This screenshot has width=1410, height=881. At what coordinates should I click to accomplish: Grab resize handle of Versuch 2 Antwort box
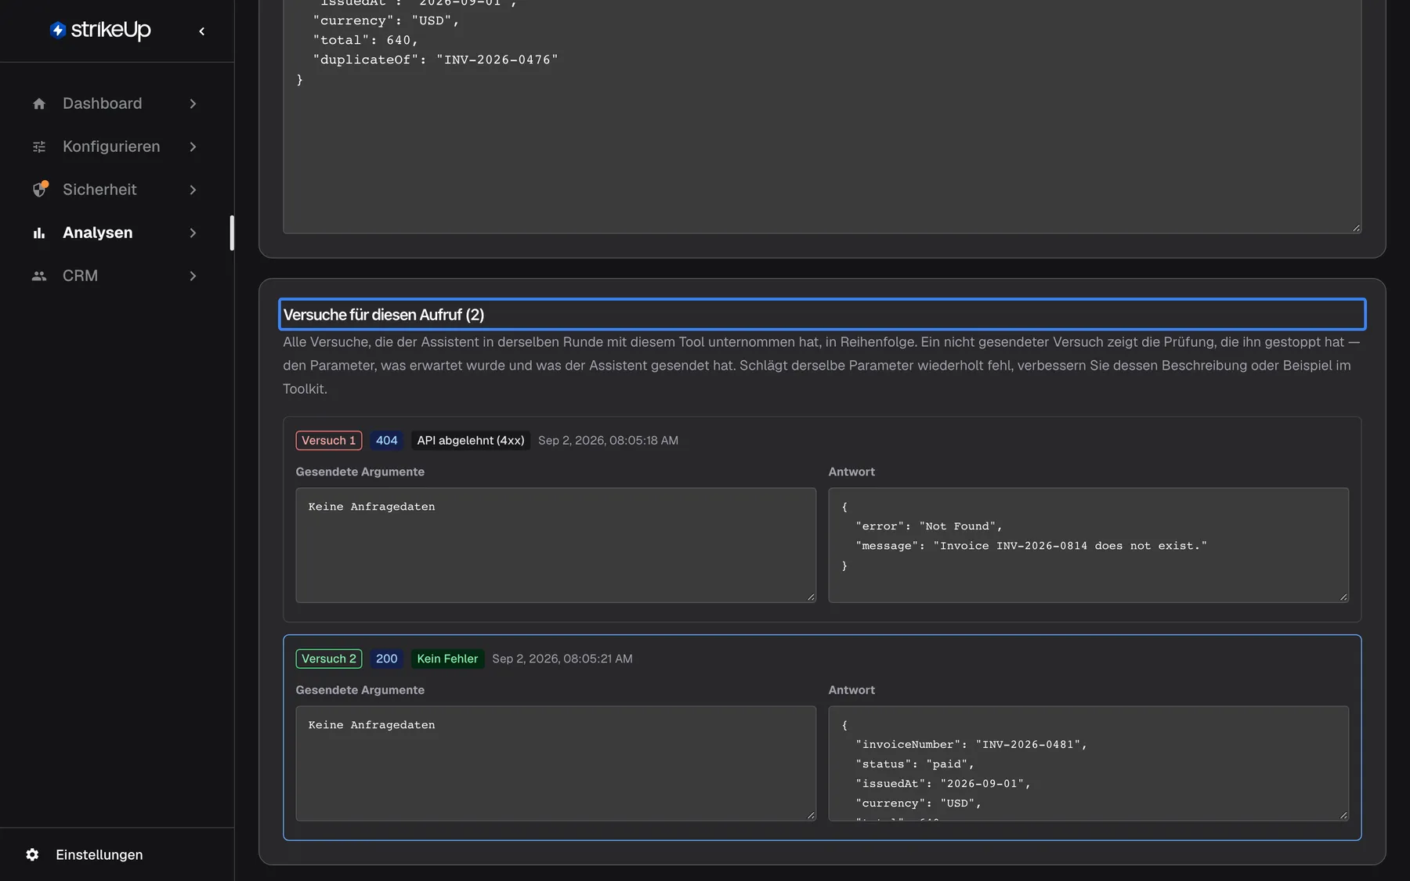[x=1343, y=815]
